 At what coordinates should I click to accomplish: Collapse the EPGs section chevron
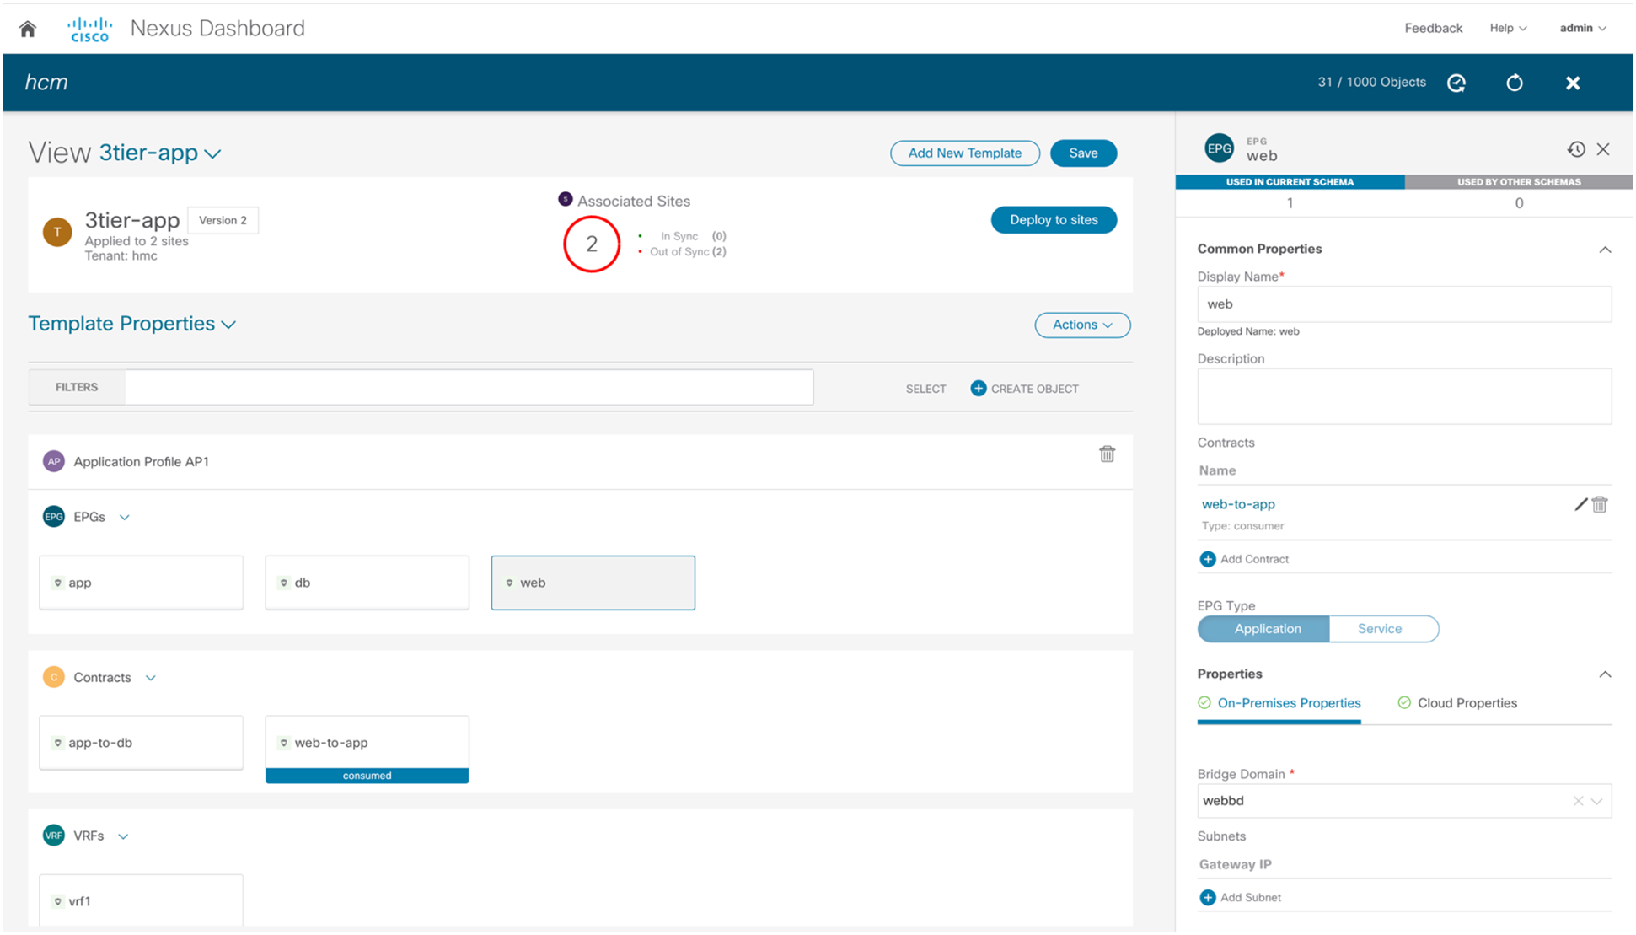coord(125,518)
